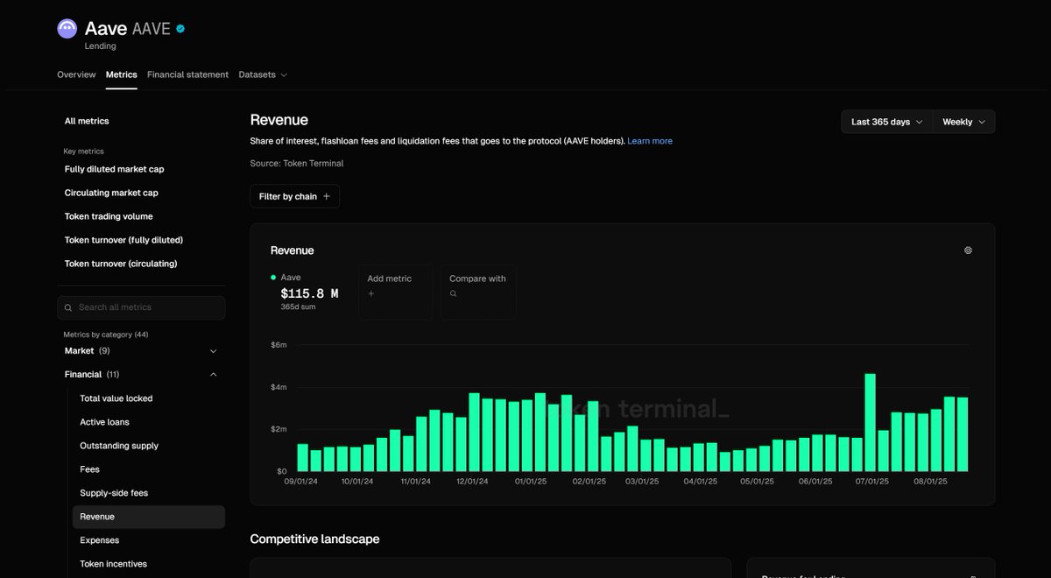Expand the Market category chevron
Screen dimensions: 1051x578
[214, 351]
